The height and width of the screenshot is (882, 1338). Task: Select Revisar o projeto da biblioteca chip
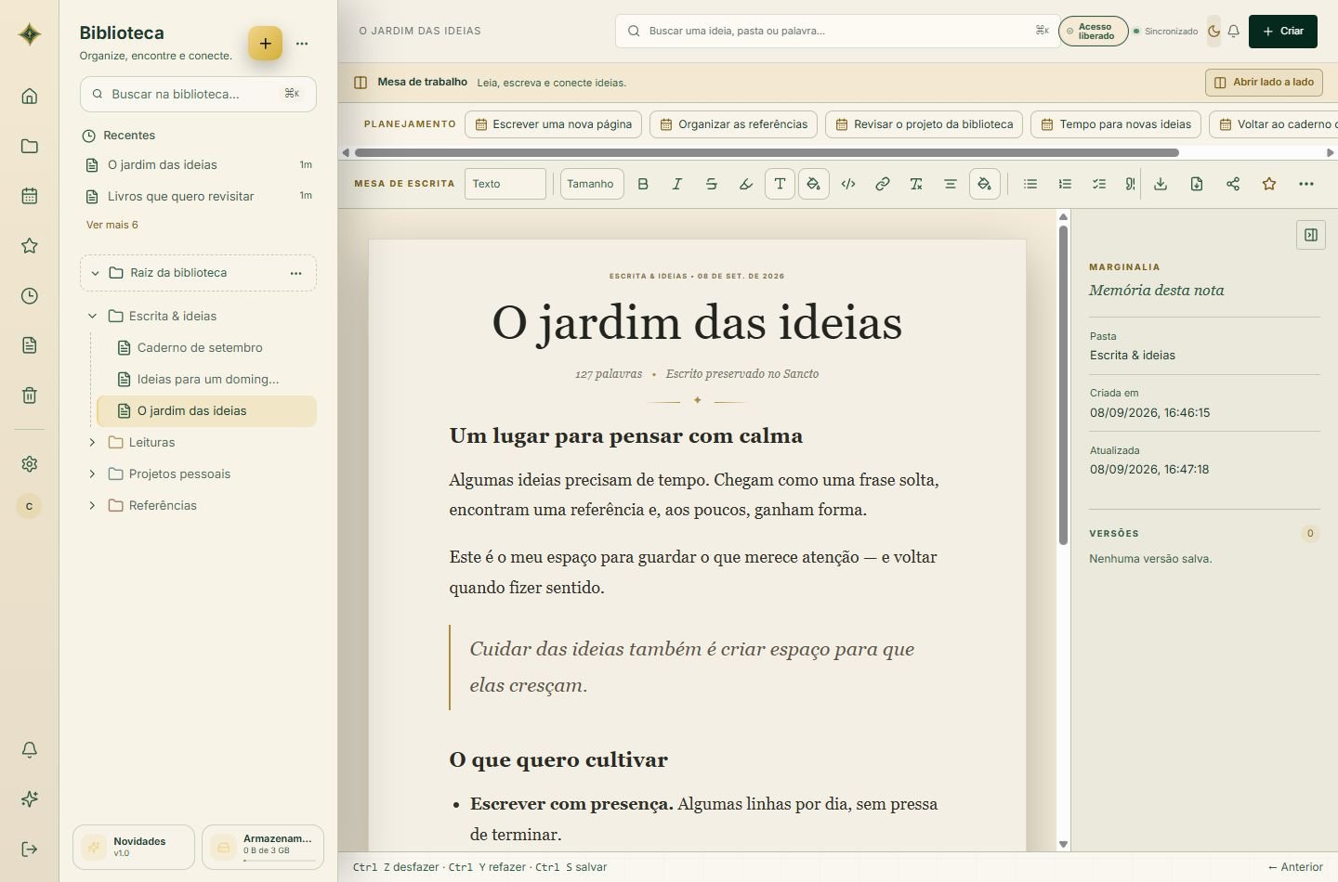click(924, 124)
